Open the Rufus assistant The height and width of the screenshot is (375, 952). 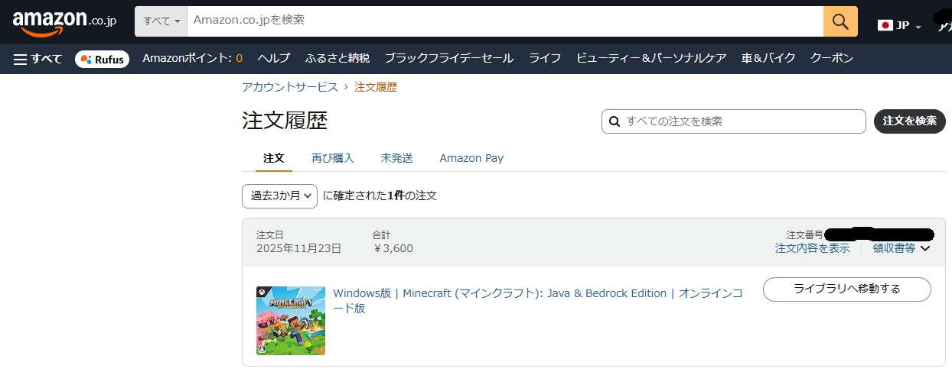[103, 59]
